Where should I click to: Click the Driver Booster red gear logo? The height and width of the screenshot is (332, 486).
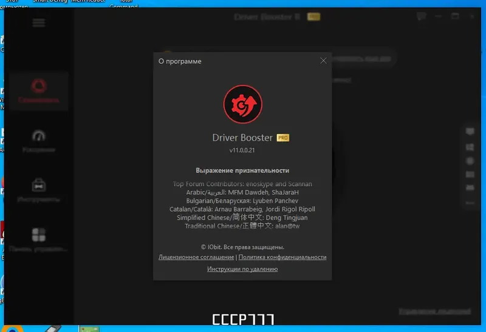(242, 104)
